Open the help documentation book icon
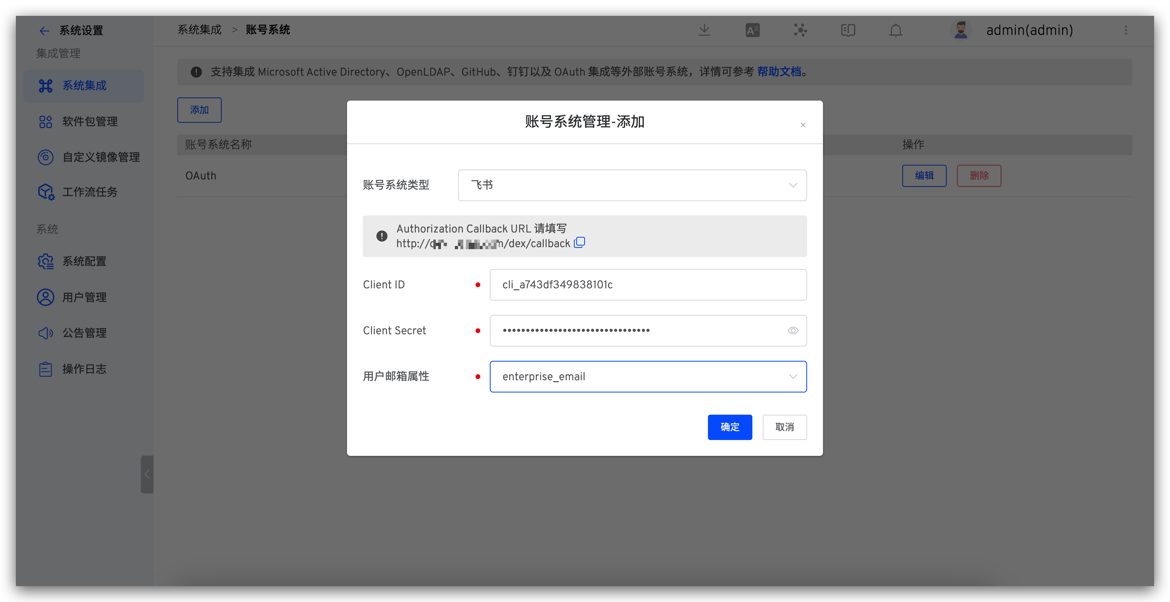 pos(848,30)
